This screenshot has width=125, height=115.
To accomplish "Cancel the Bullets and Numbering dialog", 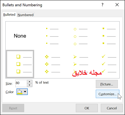I will pos(112,108).
